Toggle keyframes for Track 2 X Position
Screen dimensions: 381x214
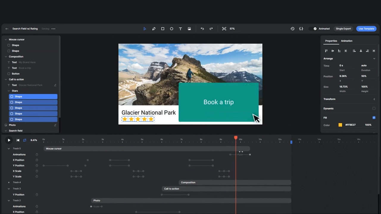[37, 212]
